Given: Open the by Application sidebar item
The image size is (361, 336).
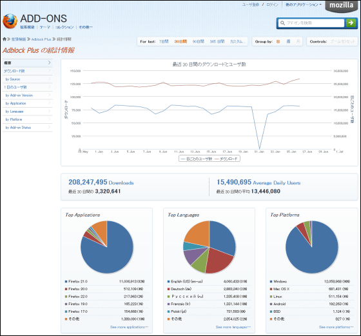Looking at the screenshot, I should 27,103.
